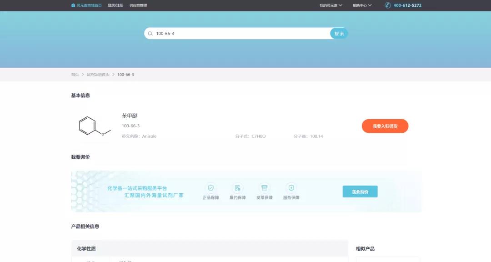Click the phone icon beside 400-612-5272
Image resolution: width=491 pixels, height=262 pixels.
pos(388,5)
